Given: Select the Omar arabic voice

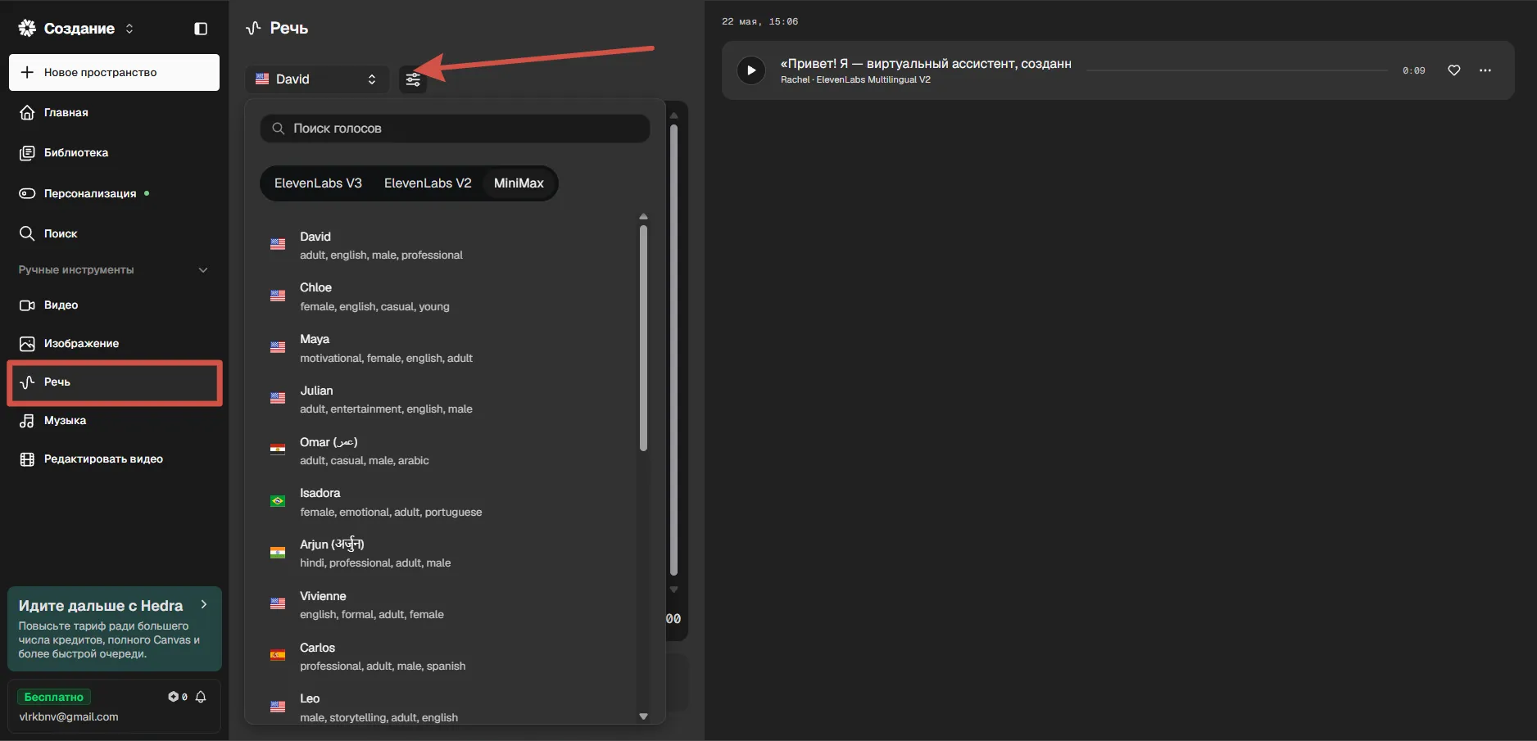Looking at the screenshot, I should point(447,450).
